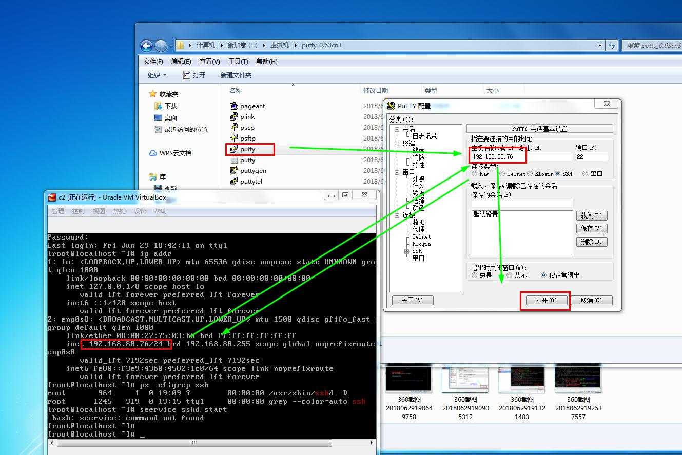The height and width of the screenshot is (455, 682).
Task: Click 保存(V) session button
Action: pos(592,228)
